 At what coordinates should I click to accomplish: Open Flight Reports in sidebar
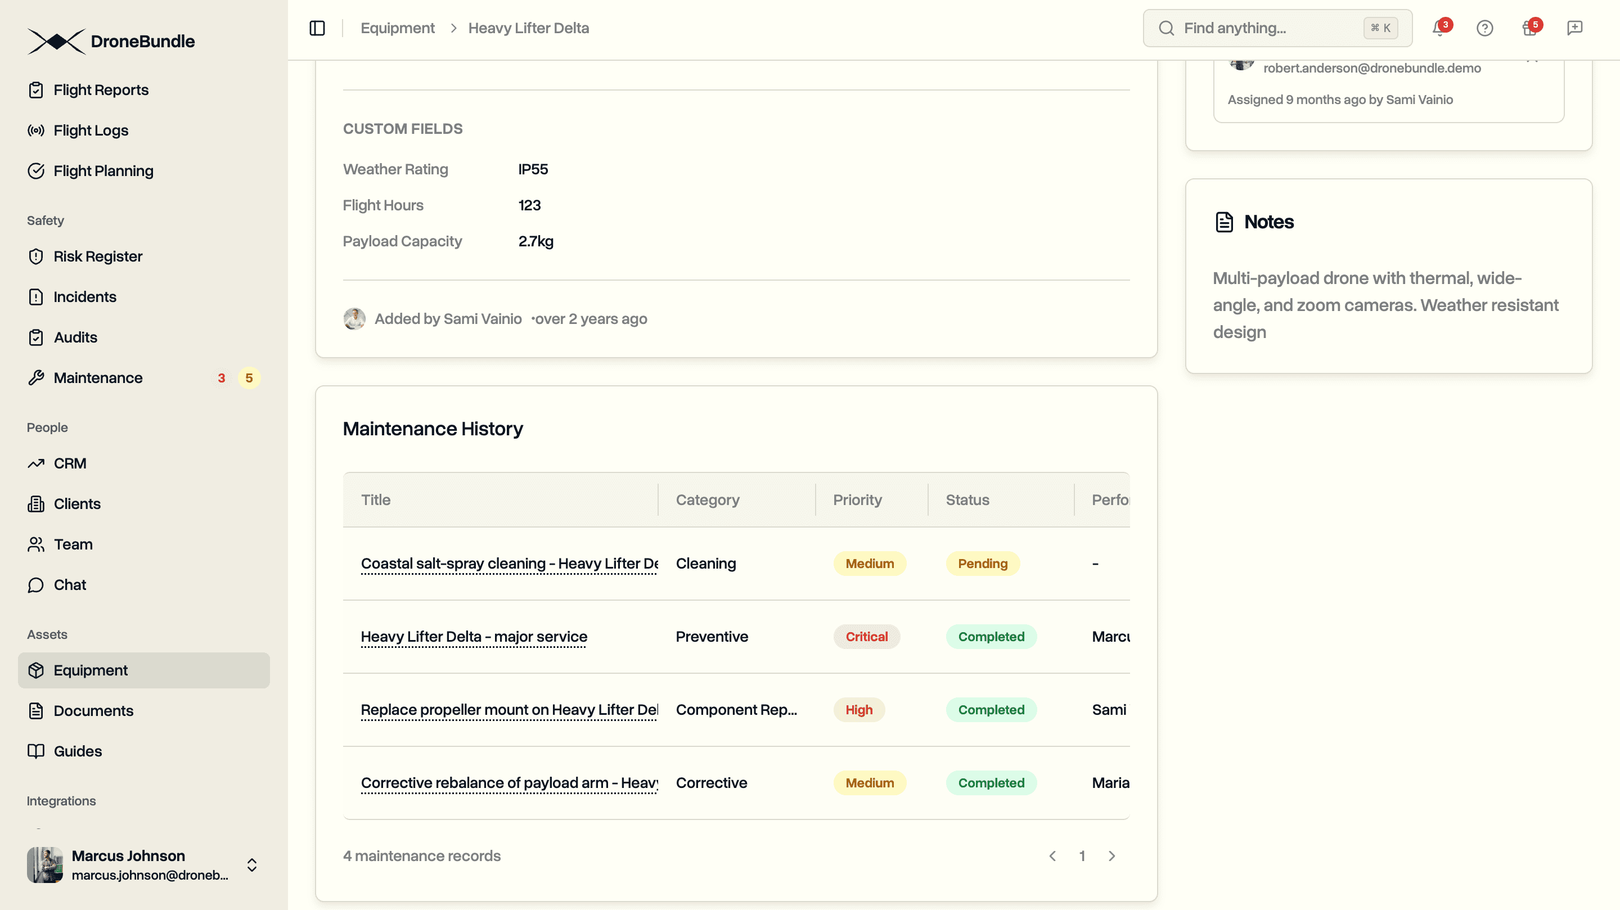click(143, 90)
